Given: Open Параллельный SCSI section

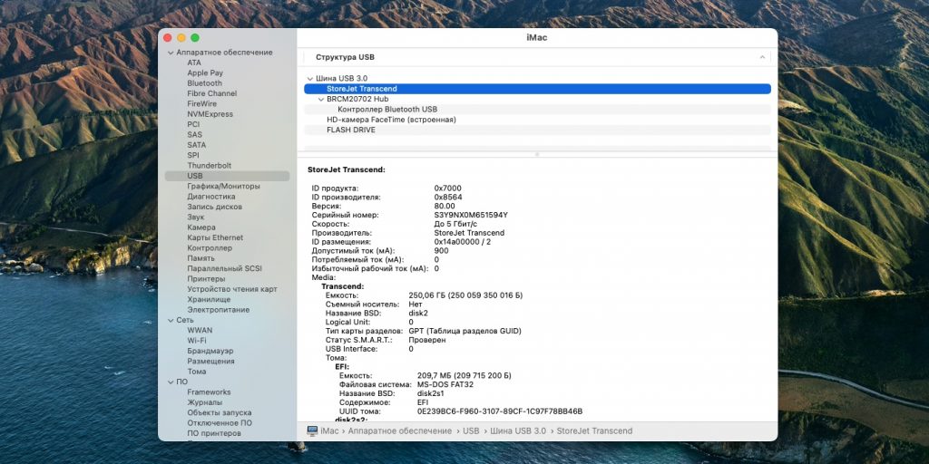Looking at the screenshot, I should point(225,268).
